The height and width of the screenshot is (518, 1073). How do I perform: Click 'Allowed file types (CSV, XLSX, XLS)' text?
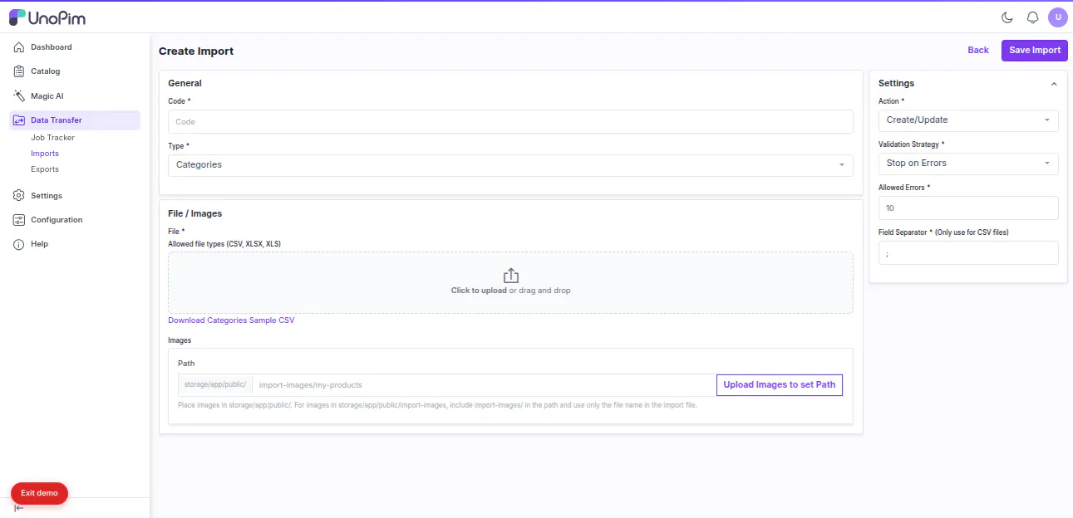point(224,244)
